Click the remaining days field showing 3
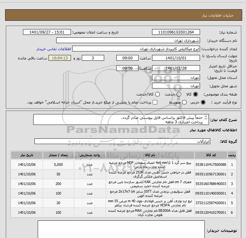The image size is (246, 238). point(93,58)
